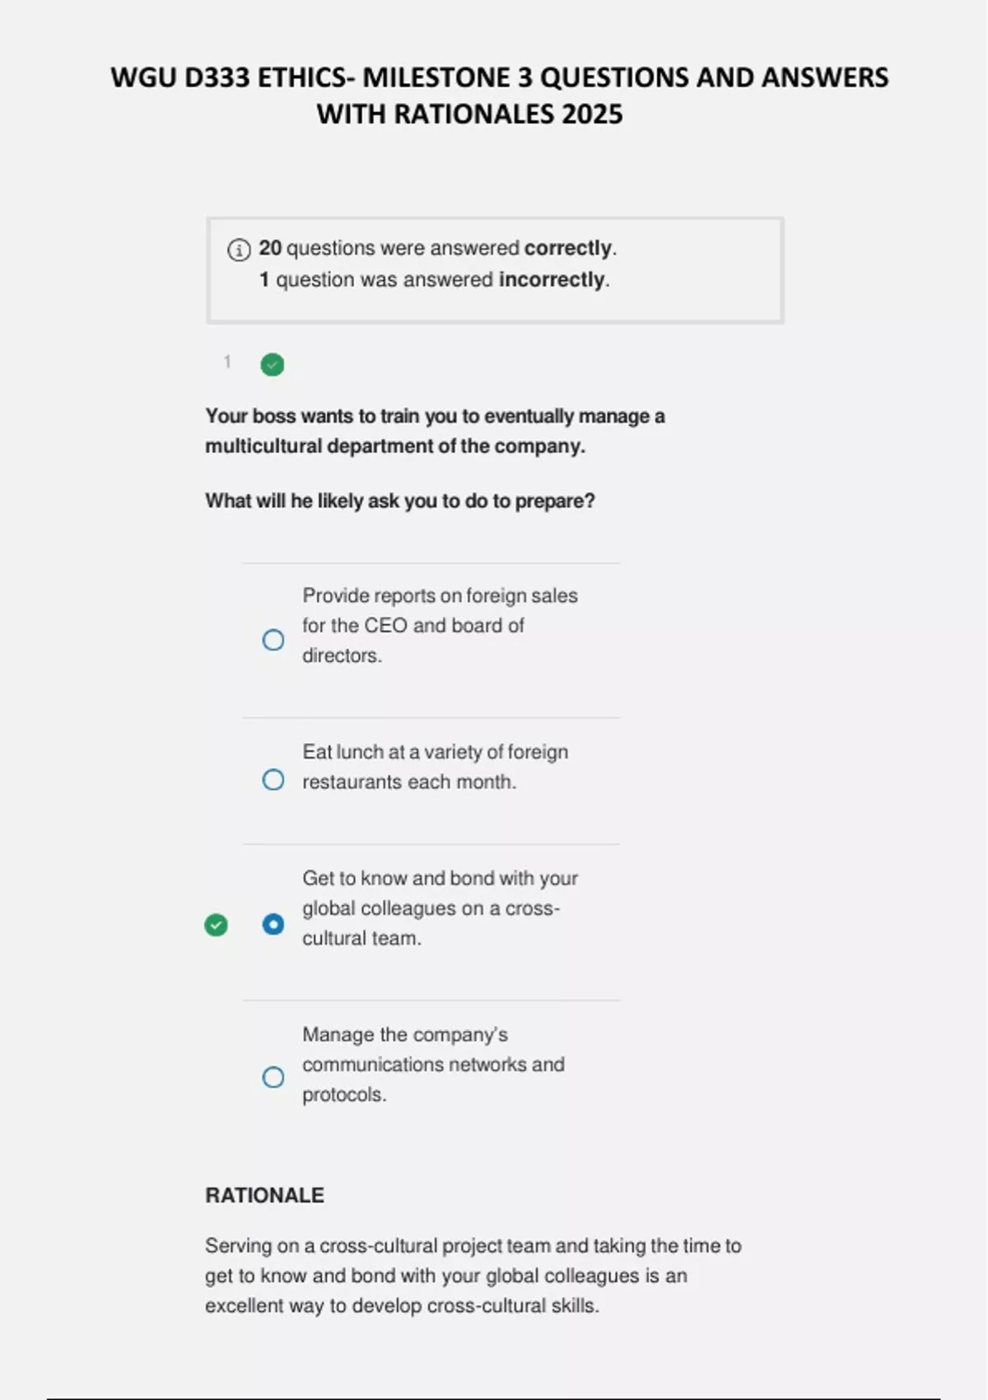
Task: Click the green checkmark beside question number 1
Action: (273, 364)
